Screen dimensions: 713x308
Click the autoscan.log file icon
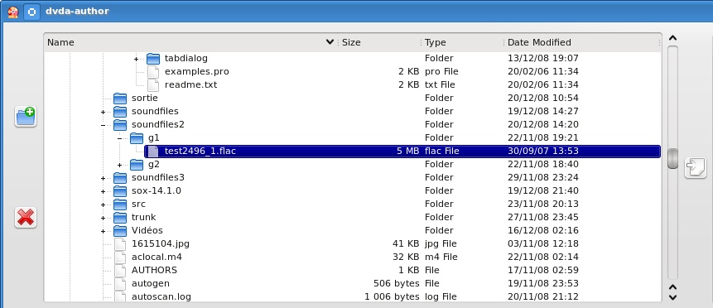tap(120, 296)
